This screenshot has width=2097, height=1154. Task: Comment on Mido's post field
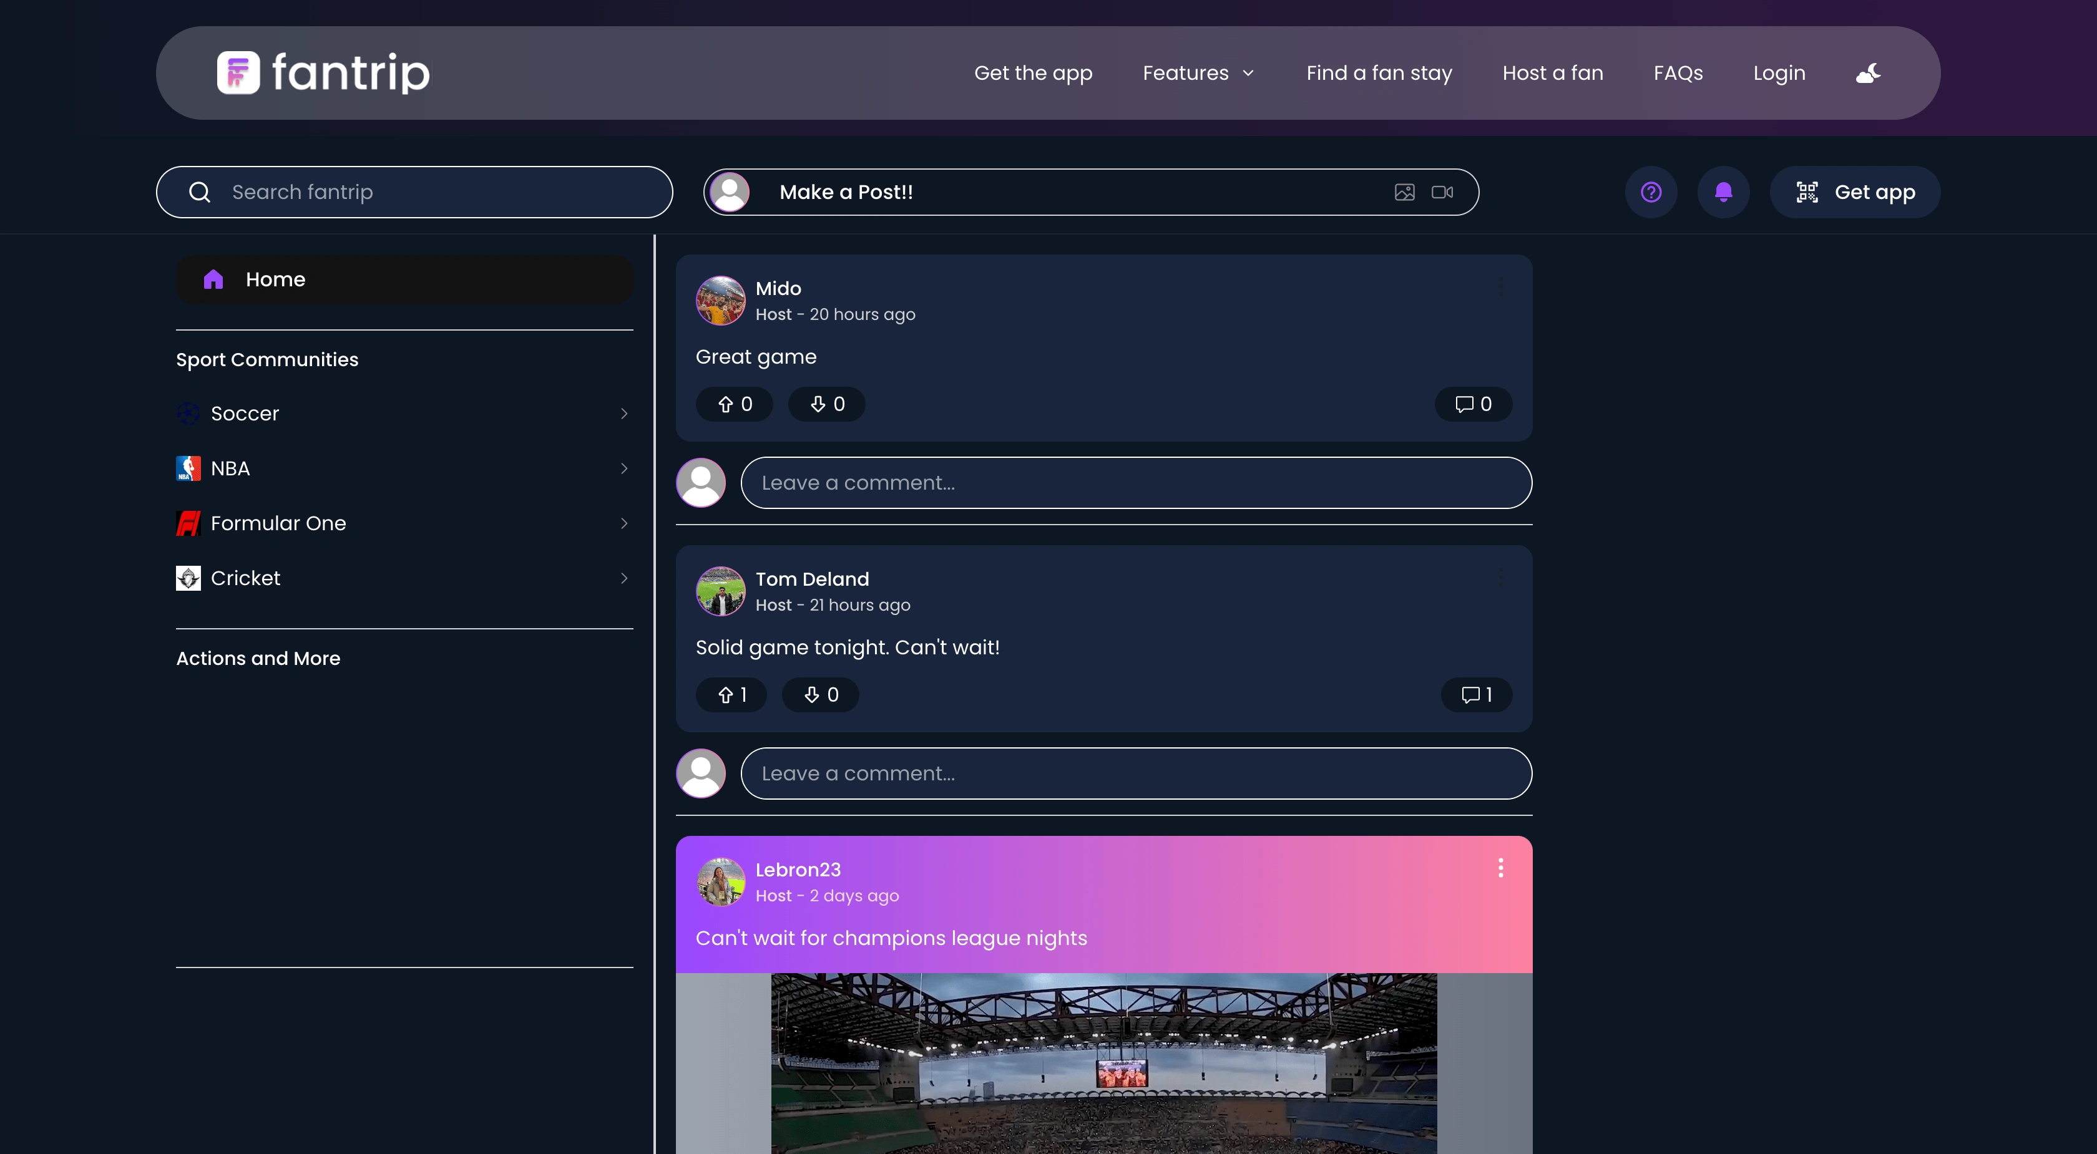pyautogui.click(x=1136, y=483)
